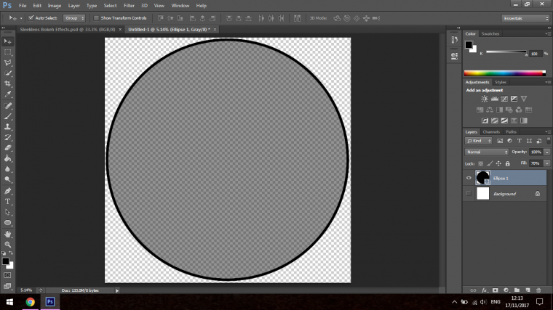553x310 pixels.
Task: Click the foreground color swatch in toolbar
Action: 6,261
